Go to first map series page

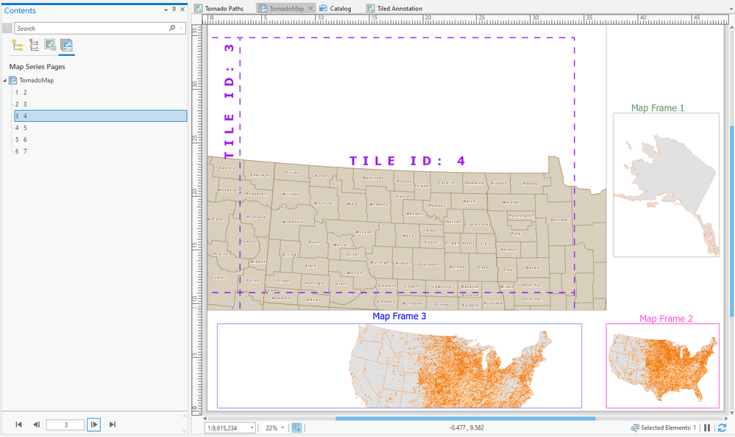(18, 425)
